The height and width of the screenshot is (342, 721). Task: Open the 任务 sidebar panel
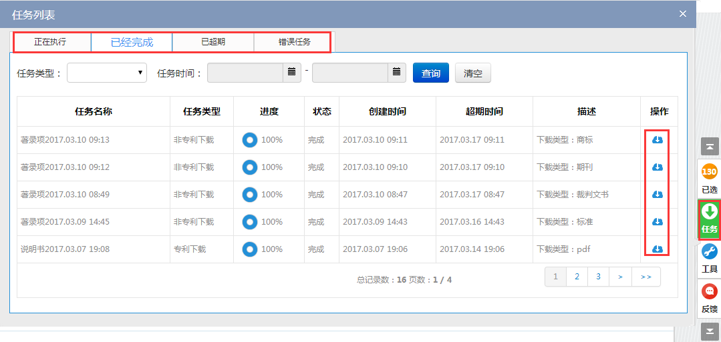tap(709, 219)
